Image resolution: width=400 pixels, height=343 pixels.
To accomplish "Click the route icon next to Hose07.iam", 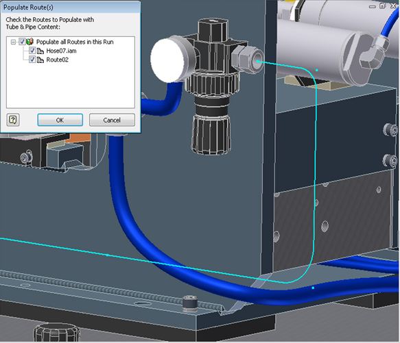I will click(x=40, y=51).
